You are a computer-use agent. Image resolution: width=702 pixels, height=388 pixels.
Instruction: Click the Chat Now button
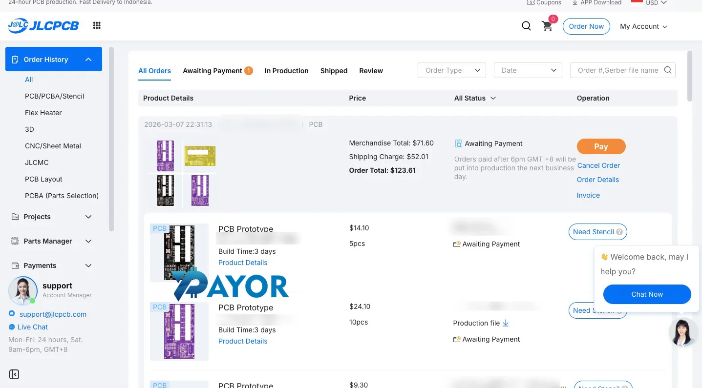click(647, 294)
